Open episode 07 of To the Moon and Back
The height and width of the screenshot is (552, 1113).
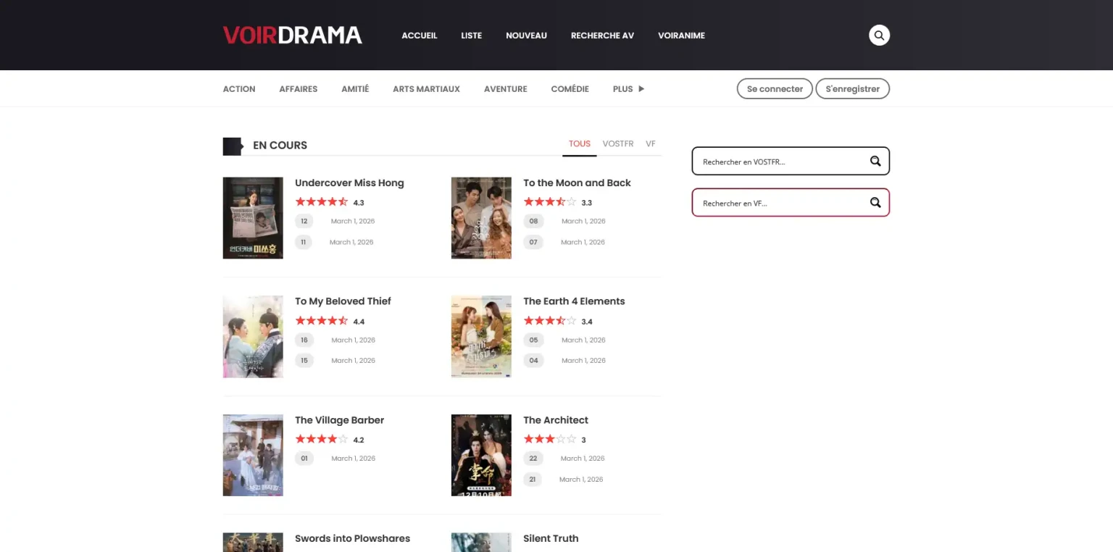point(533,242)
